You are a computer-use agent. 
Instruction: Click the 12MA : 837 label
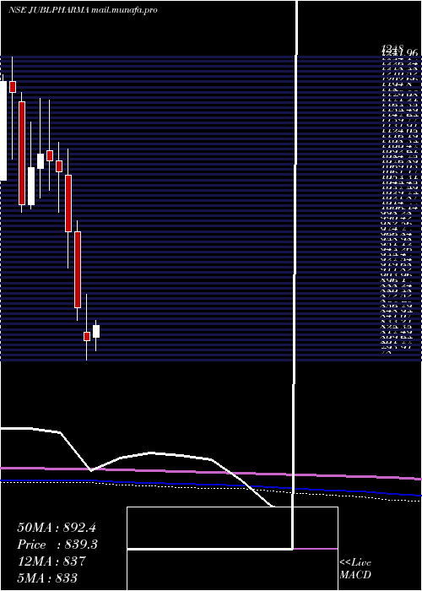(x=51, y=561)
